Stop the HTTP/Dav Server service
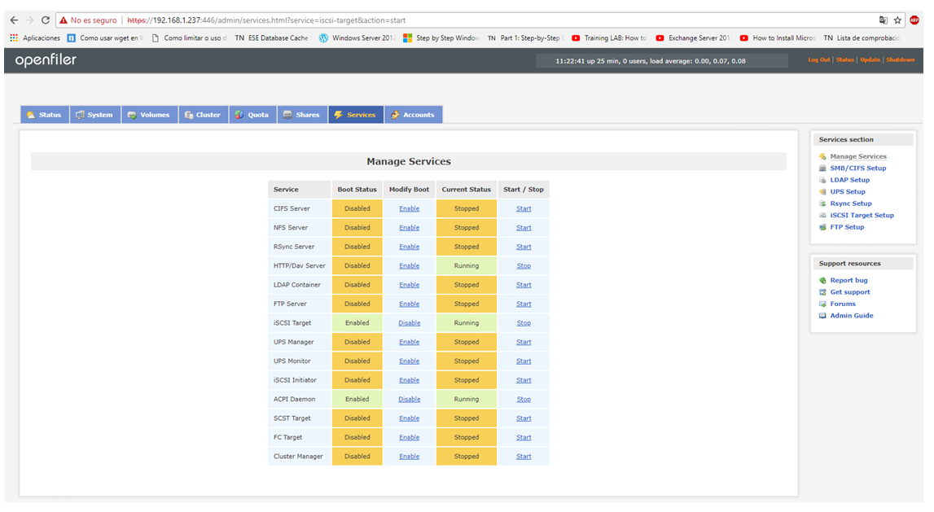The image size is (934, 512). (524, 265)
